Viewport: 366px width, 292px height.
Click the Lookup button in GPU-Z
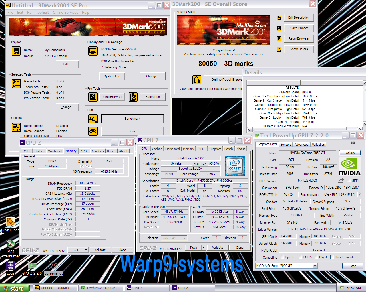tap(349, 153)
